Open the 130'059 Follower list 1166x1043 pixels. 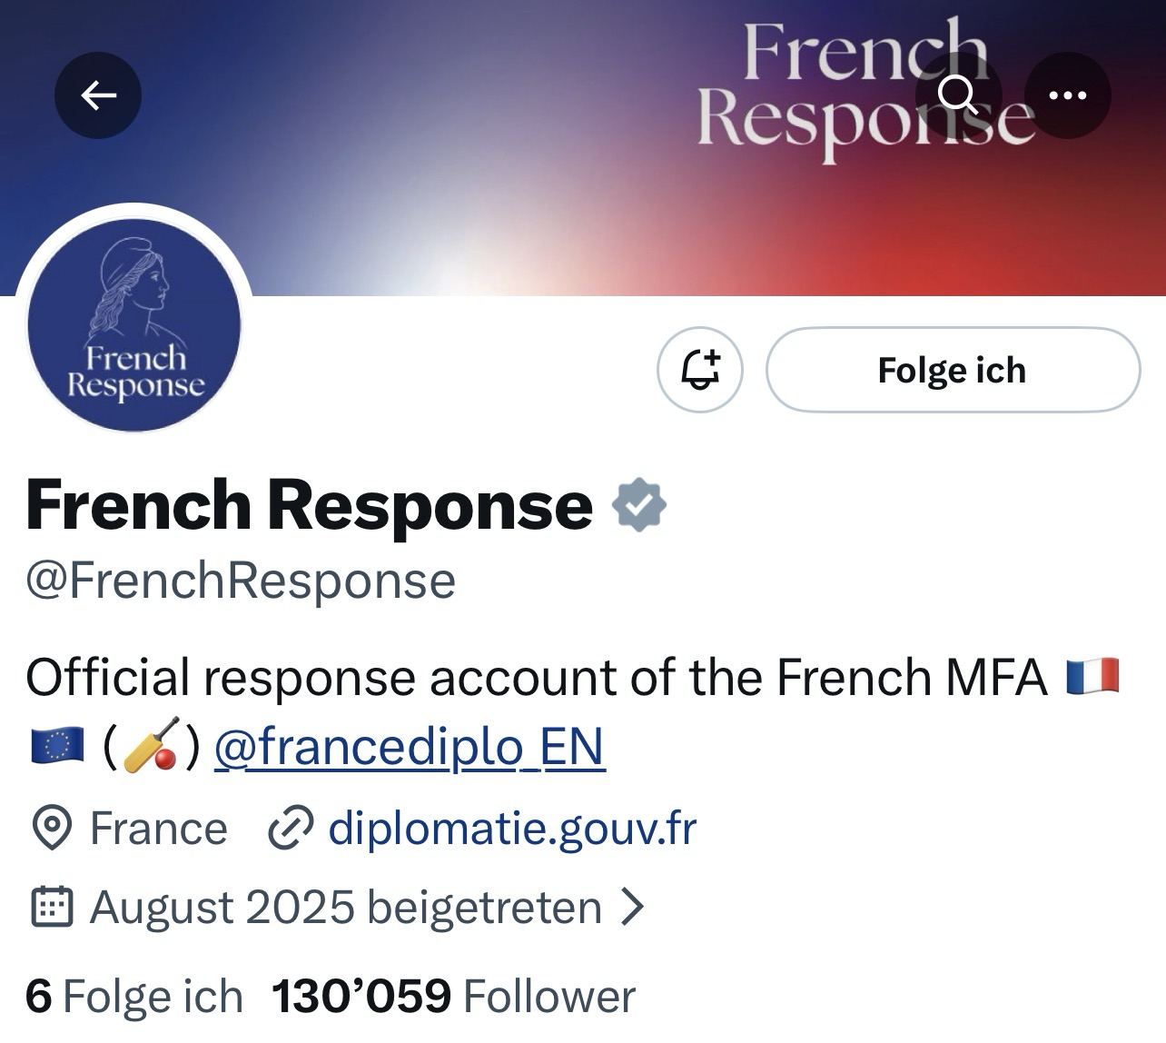(454, 996)
